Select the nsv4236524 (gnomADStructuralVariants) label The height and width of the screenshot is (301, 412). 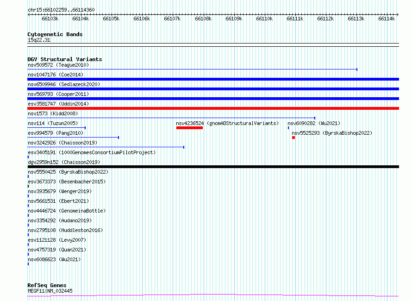227,123
